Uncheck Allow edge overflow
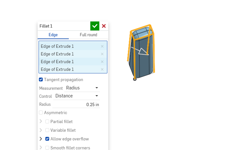The image size is (225, 150). click(47, 139)
